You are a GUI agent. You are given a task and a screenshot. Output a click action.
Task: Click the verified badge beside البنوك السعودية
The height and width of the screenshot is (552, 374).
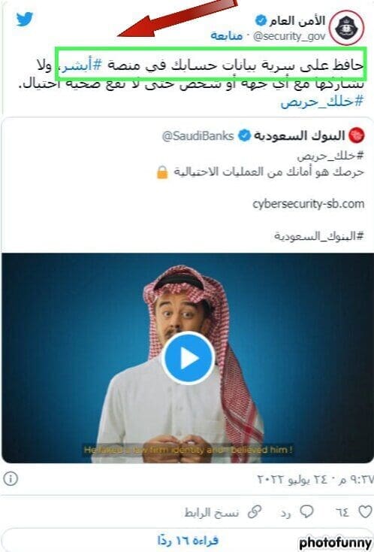pyautogui.click(x=244, y=135)
